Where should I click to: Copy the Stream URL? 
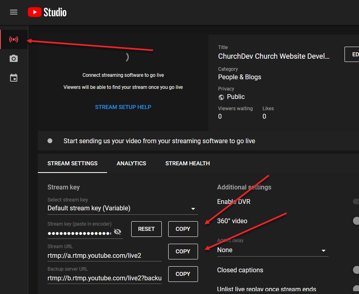point(183,251)
